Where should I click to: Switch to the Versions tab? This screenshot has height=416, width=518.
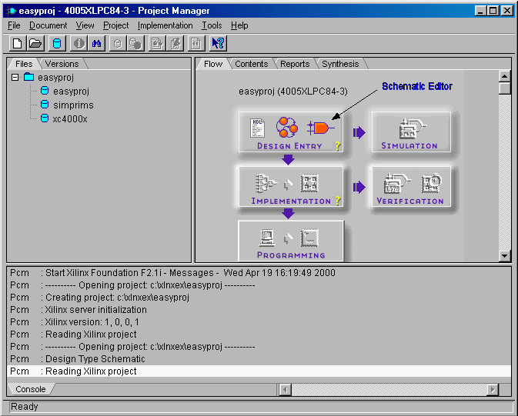62,64
